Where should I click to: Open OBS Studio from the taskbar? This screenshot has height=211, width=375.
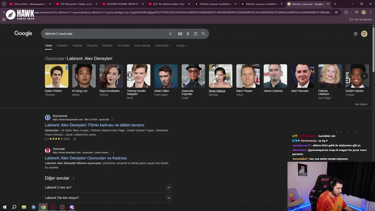pyautogui.click(x=62, y=207)
